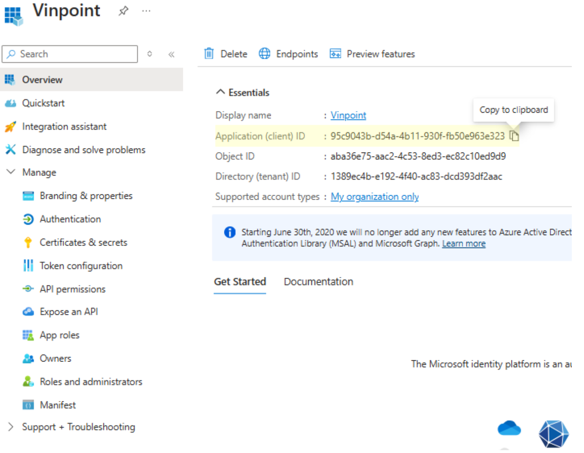Select Object ID value aba36e75-aac2

418,156
